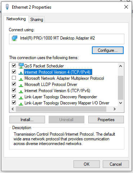Viewport: 133px width, 173px height.
Task: Click the QoS Packet Scheduler icon
Action: tap(21, 66)
